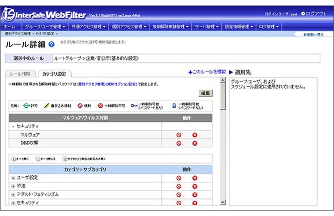This screenshot has width=334, height=216.
Task: Click the category panel scrollbar thumb
Action: (x=222, y=96)
